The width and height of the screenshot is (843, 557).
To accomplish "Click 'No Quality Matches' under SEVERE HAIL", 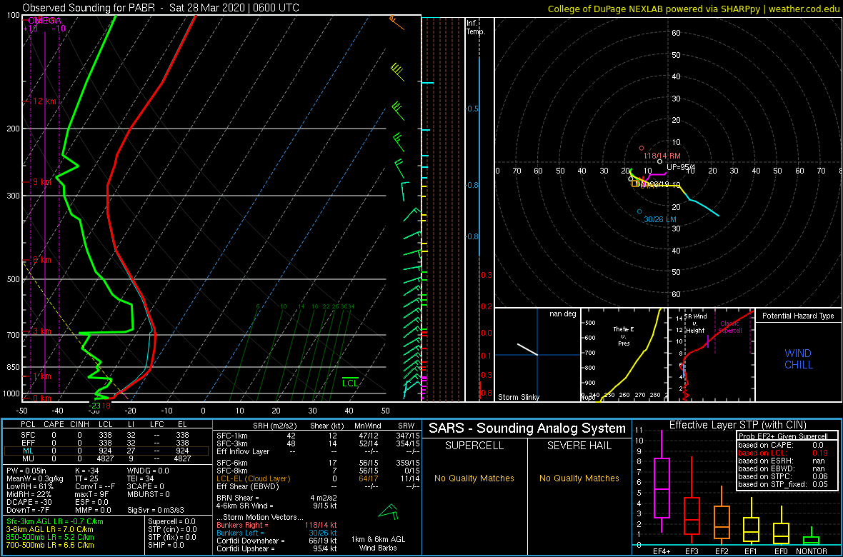I will (580, 478).
